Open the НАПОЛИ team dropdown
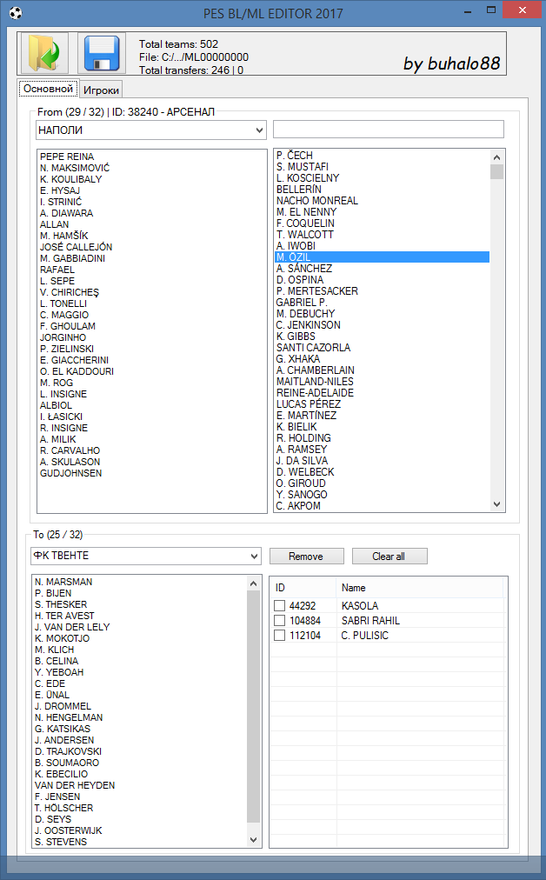 [259, 130]
